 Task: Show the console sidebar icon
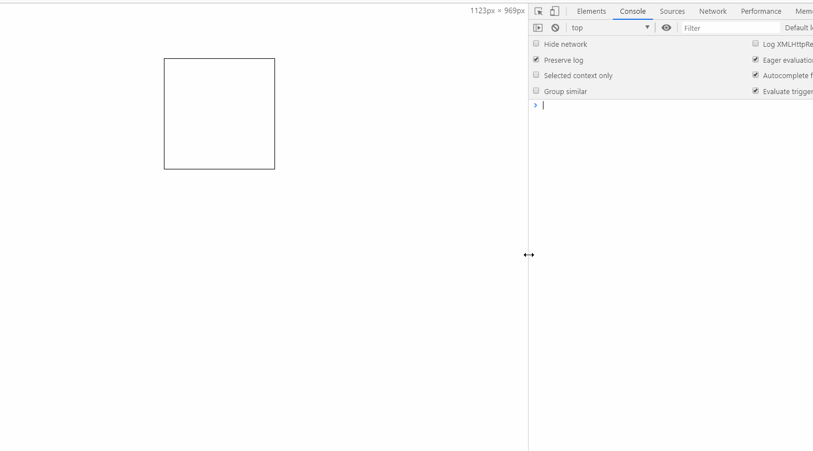pyautogui.click(x=538, y=28)
